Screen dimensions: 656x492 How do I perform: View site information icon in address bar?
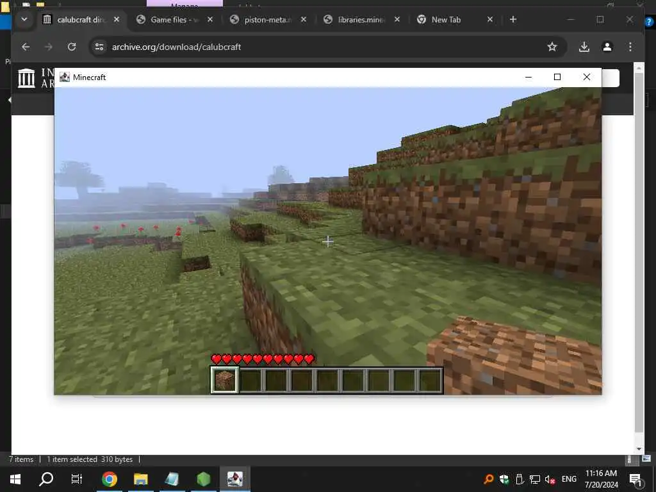99,47
